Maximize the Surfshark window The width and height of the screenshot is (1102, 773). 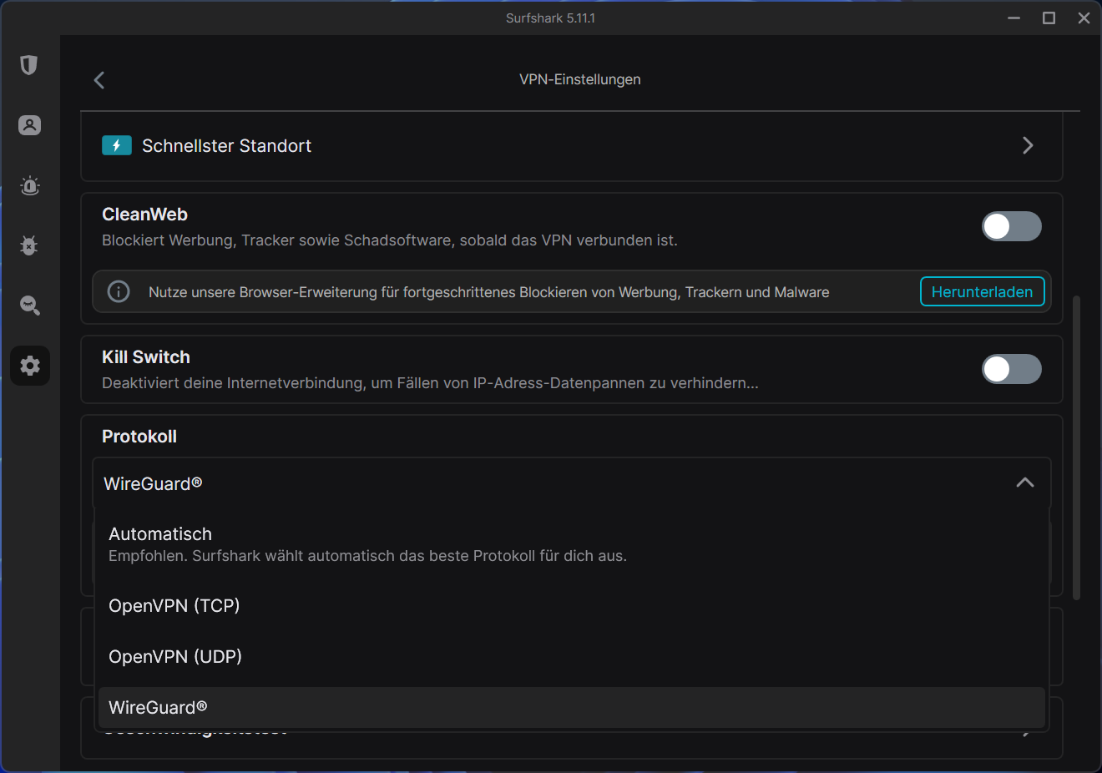tap(1049, 18)
